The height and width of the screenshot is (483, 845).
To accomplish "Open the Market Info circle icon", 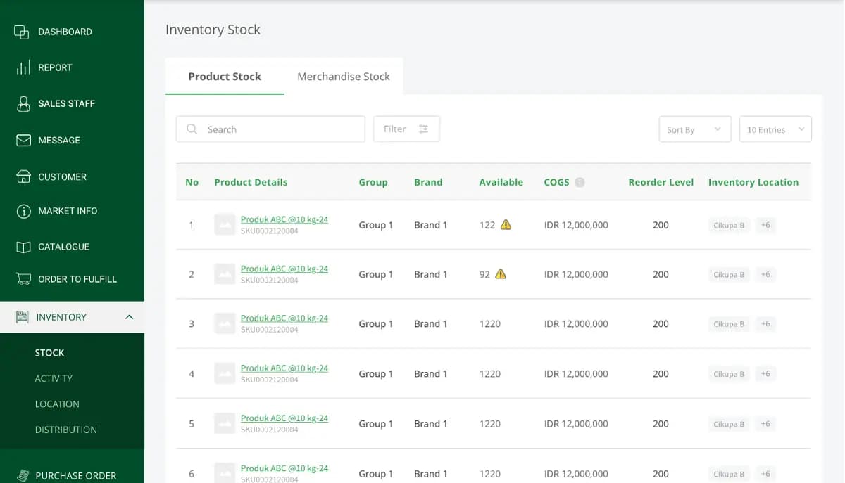I will (x=24, y=211).
